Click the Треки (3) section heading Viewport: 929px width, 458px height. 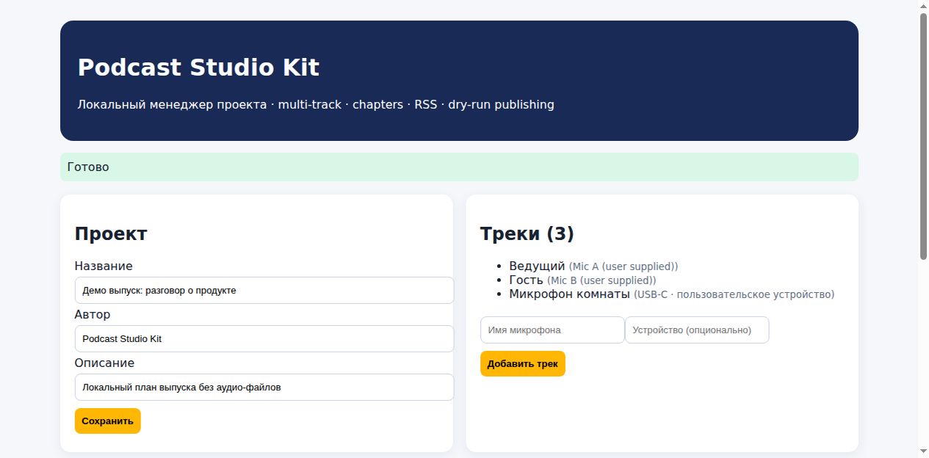[x=527, y=233]
